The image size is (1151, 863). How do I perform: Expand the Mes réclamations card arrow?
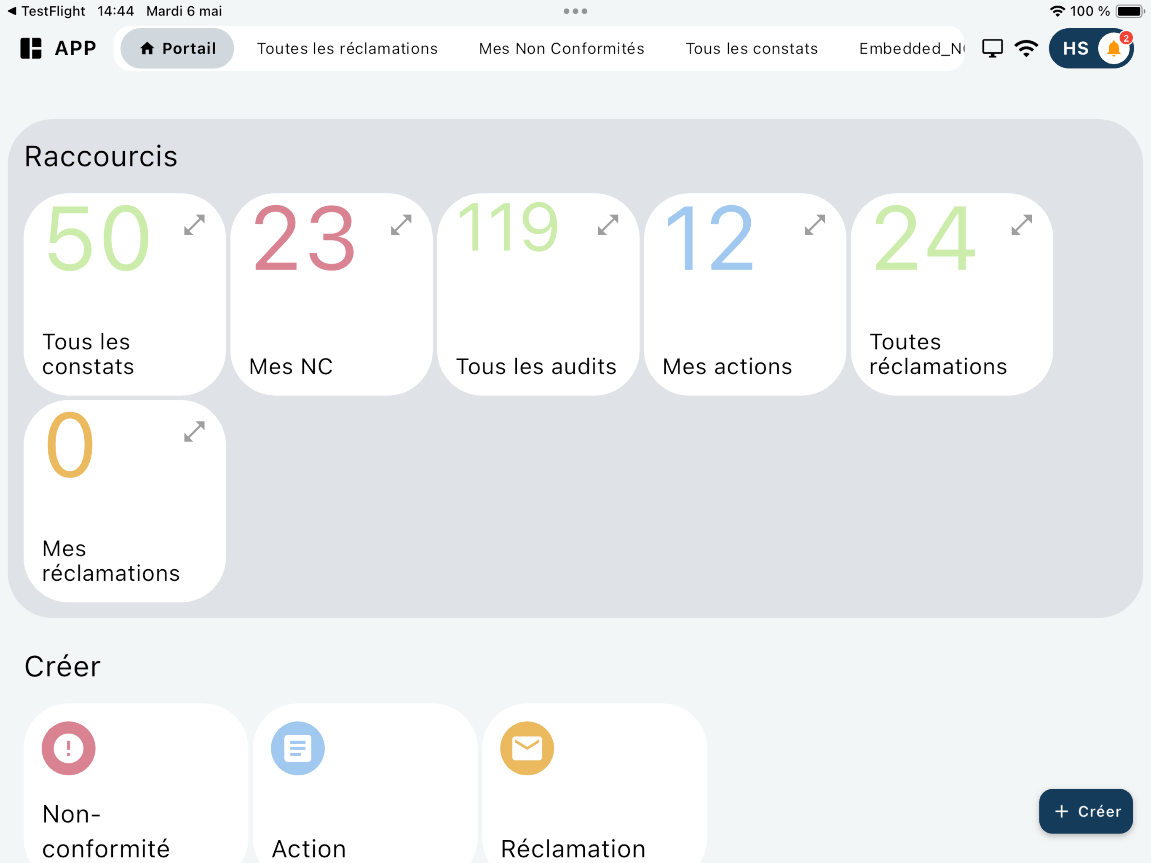point(195,431)
